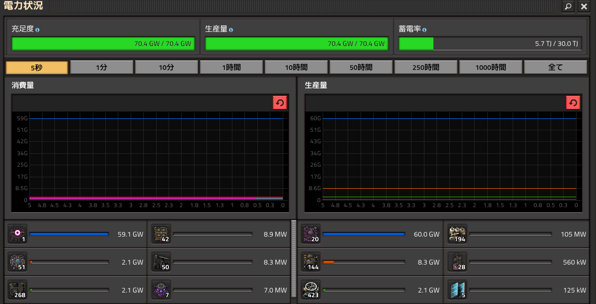Screen dimensions: 596x304
Task: Select the steam turbine icon with count 144
Action: click(311, 262)
